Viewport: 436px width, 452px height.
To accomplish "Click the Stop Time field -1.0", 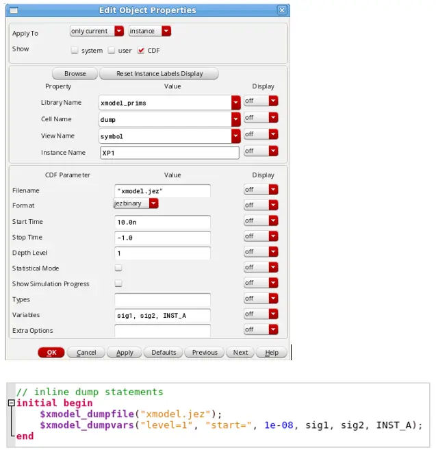I will tap(162, 238).
